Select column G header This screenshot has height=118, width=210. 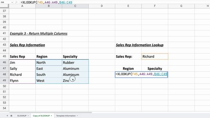(x=181, y=6)
